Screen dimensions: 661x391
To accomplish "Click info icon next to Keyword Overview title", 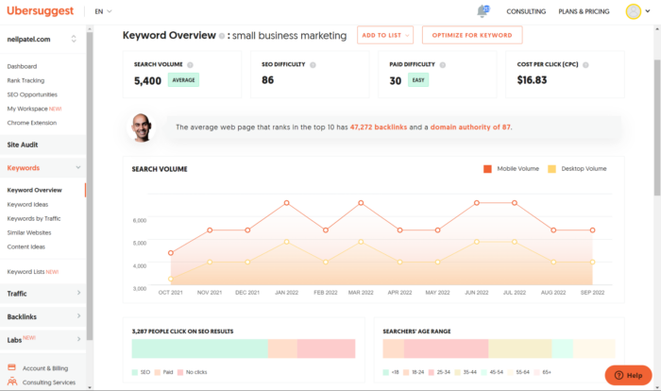I will 222,36.
